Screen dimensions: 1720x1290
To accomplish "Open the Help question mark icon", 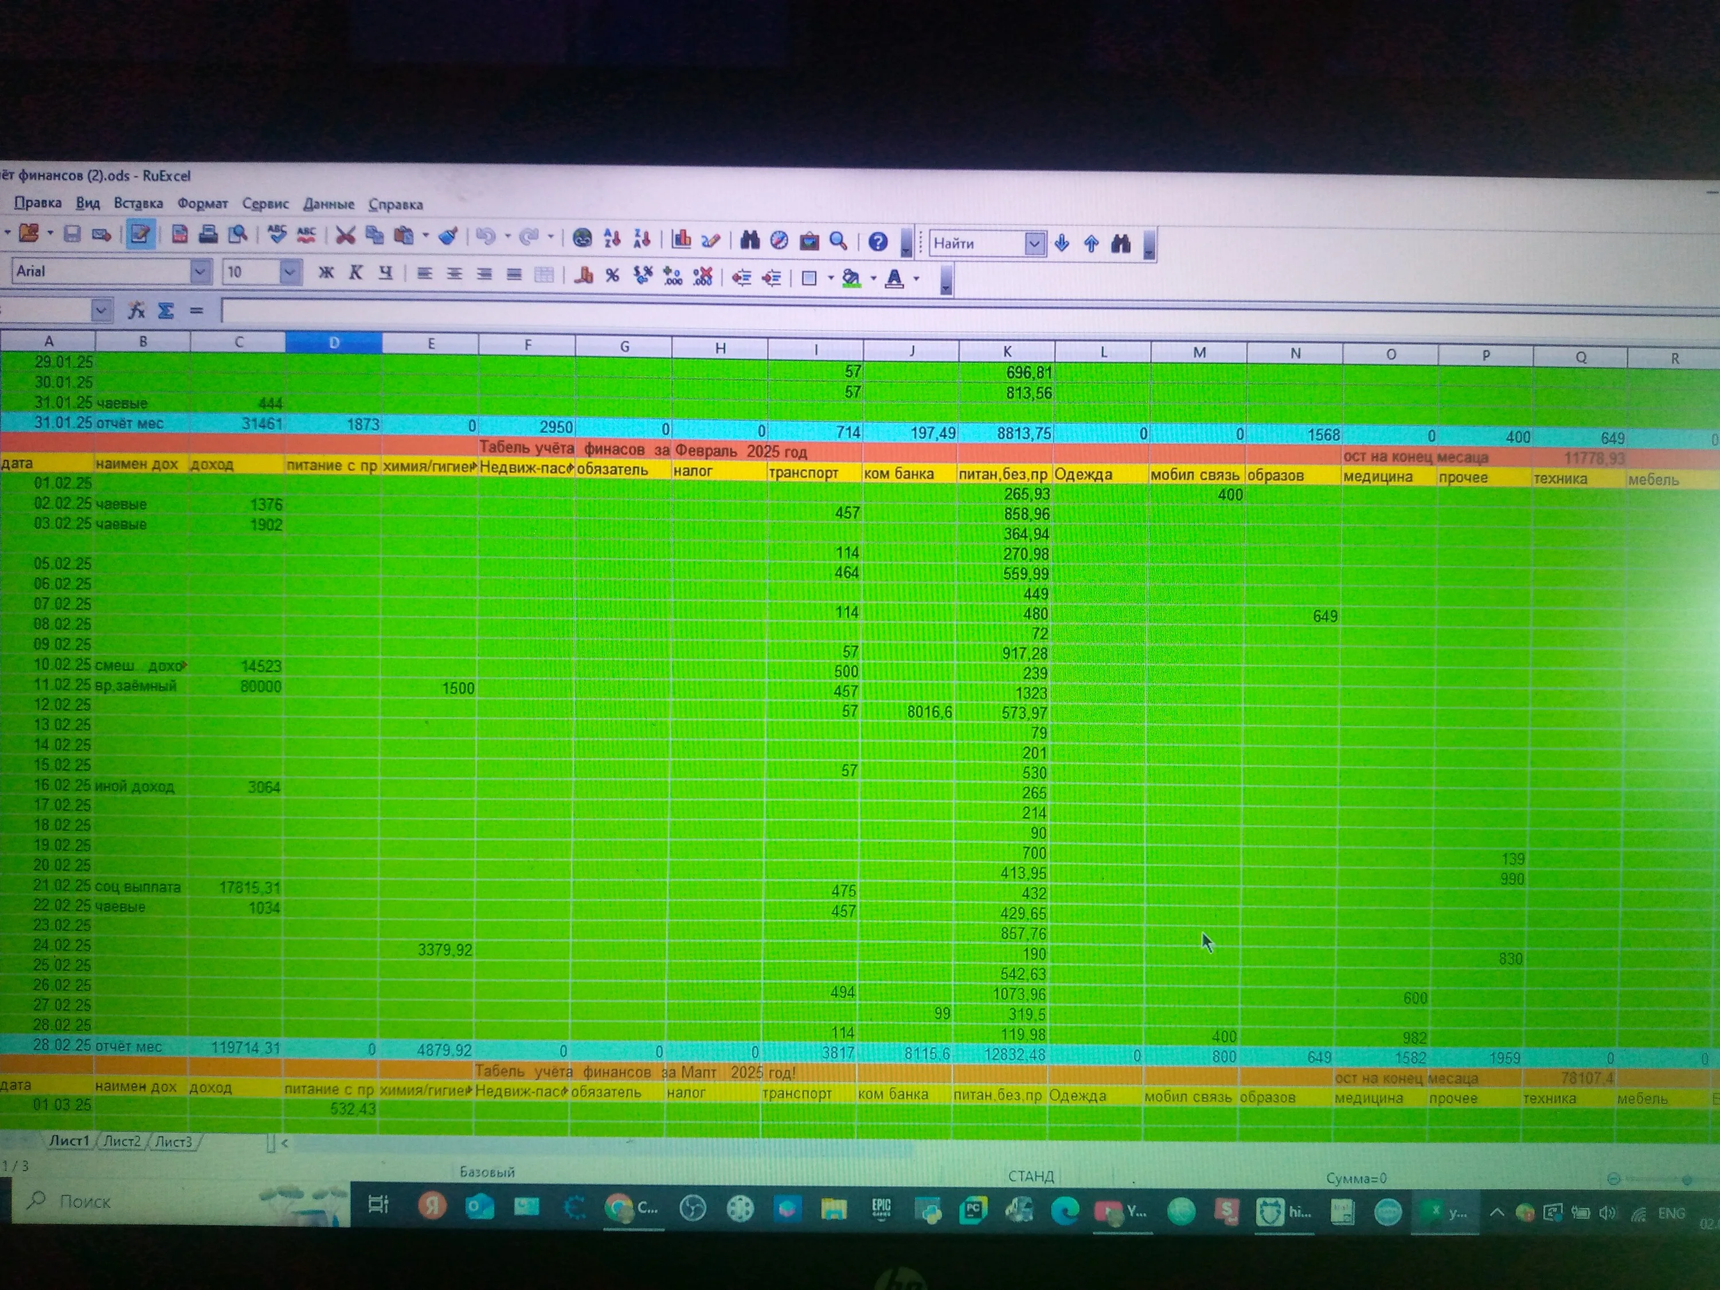I will [x=878, y=241].
